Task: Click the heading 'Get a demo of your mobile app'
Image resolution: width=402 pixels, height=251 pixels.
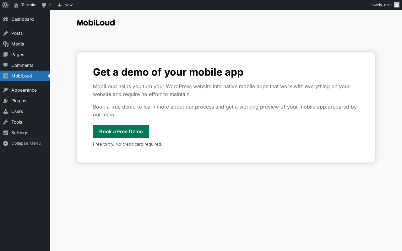Action: click(168, 72)
